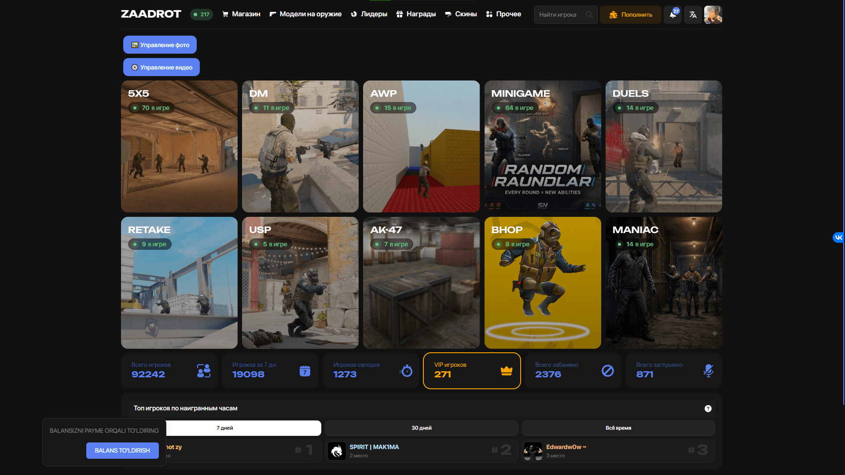Viewport: 845px width, 475px height.
Task: Open the notifications bell icon
Action: [x=672, y=15]
